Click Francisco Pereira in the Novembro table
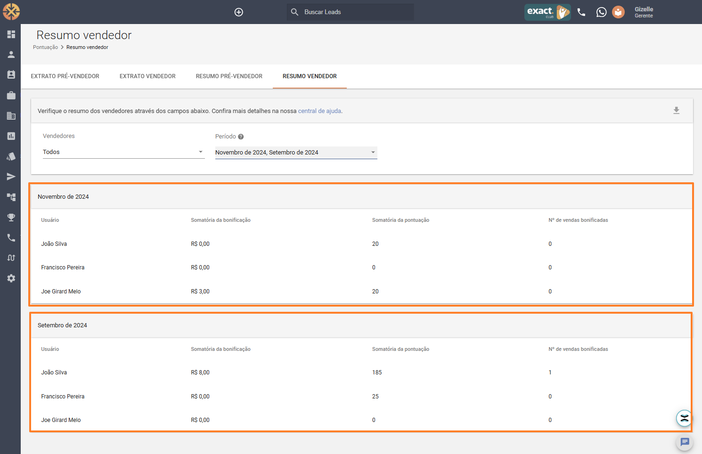This screenshot has width=702, height=454. (63, 268)
